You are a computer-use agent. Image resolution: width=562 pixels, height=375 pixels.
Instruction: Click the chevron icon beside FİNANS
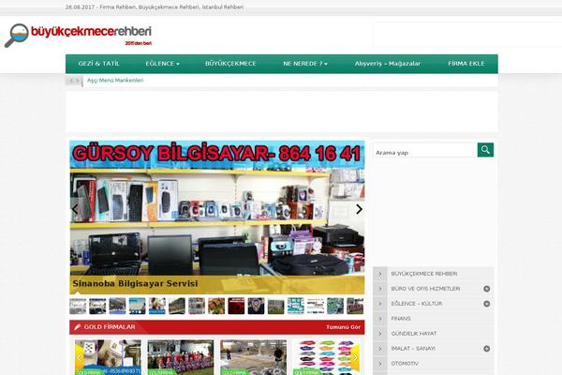point(379,319)
